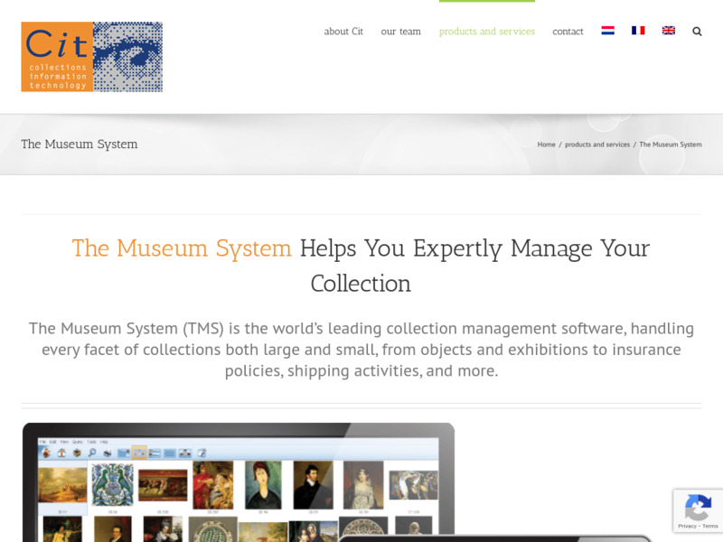Follow the Home breadcrumb link
The height and width of the screenshot is (542, 723).
tap(547, 145)
